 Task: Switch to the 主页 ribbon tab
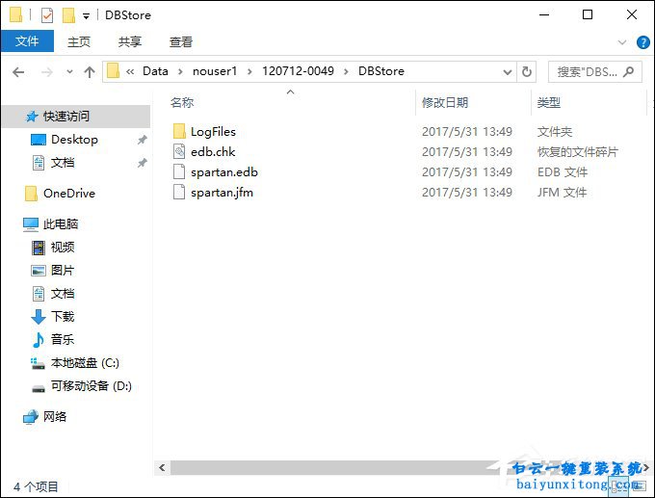79,41
